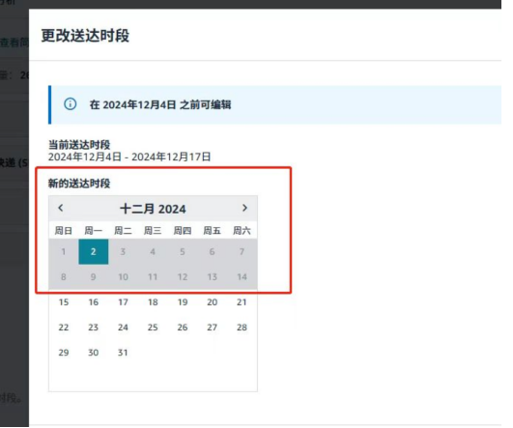The width and height of the screenshot is (513, 428).
Task: Select December 18 on the calendar
Action: (153, 302)
